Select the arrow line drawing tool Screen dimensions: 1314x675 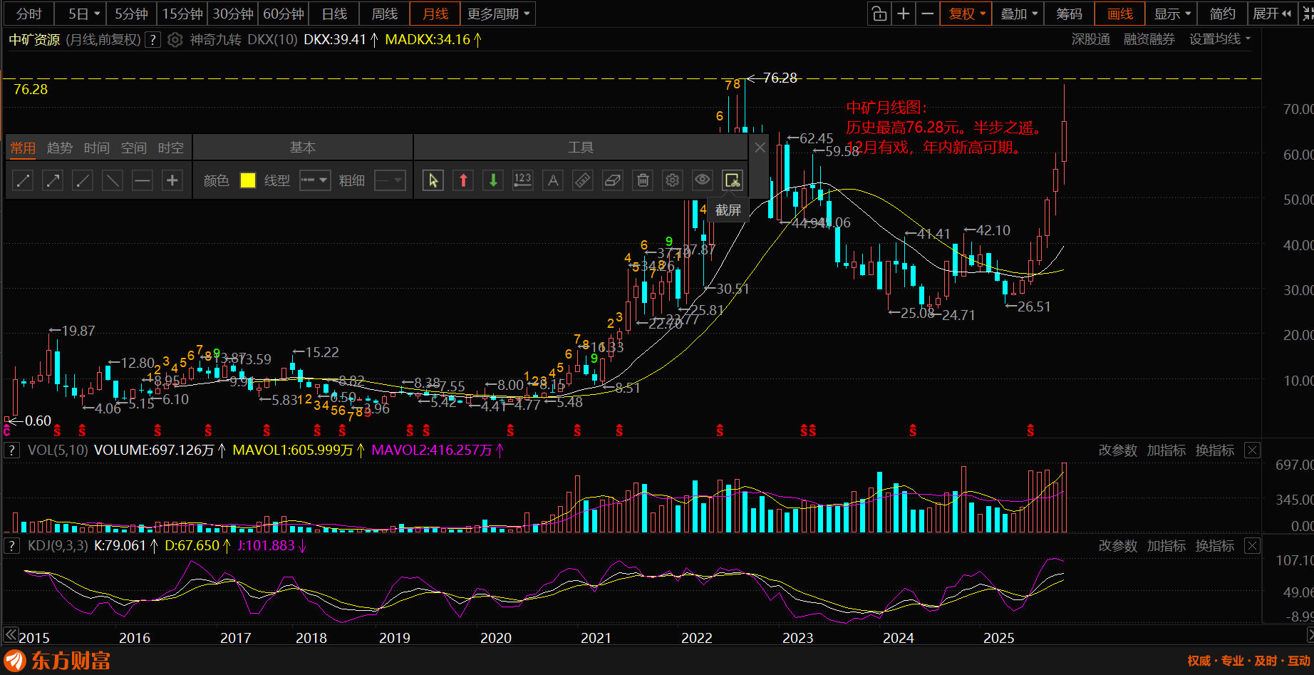(x=53, y=180)
